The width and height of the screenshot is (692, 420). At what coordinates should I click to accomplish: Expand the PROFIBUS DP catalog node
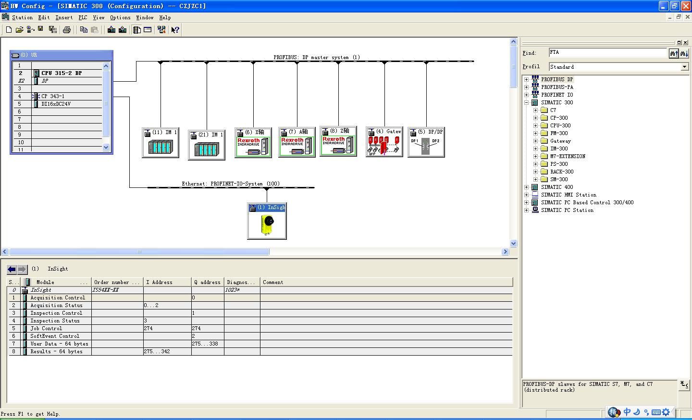pyautogui.click(x=526, y=79)
